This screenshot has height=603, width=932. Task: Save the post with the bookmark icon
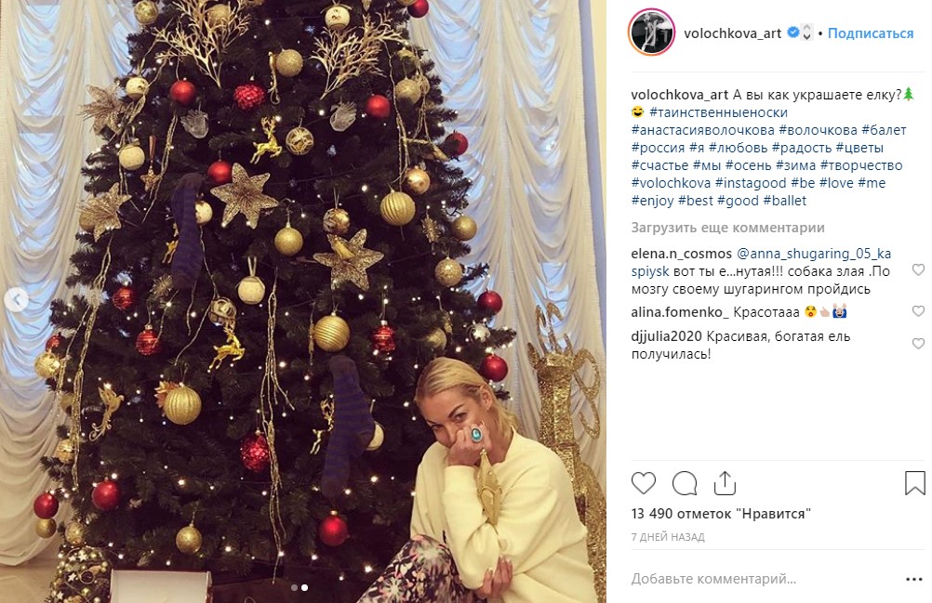[914, 482]
